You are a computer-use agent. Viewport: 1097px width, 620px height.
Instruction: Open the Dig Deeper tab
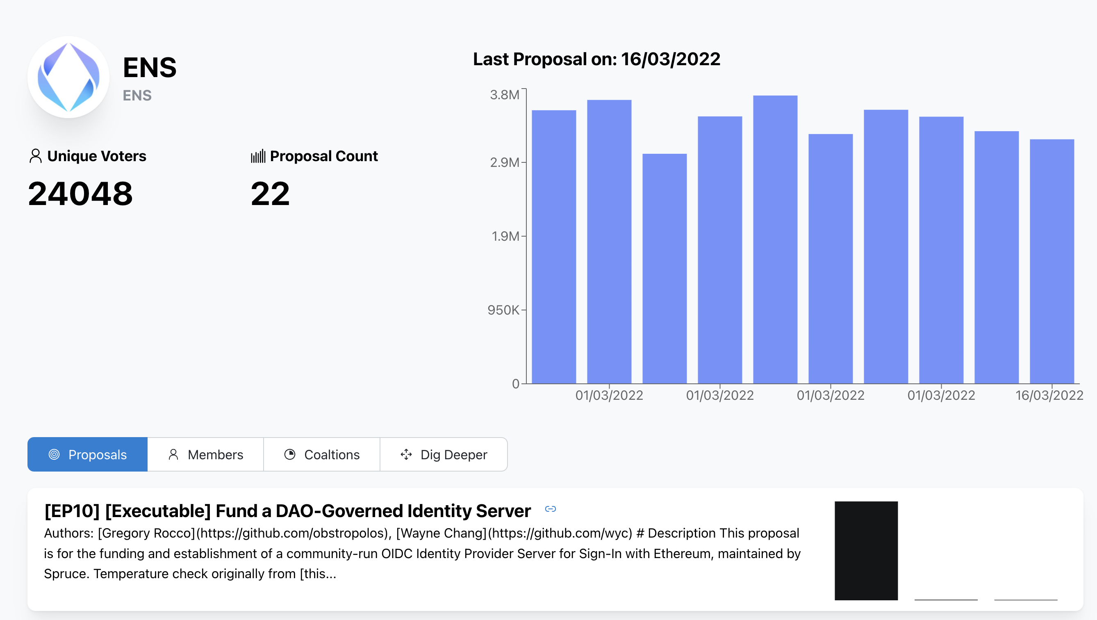(x=444, y=454)
